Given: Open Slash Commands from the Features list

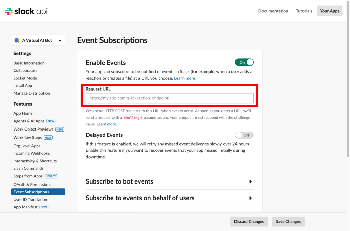Looking at the screenshot, I should (28, 168).
